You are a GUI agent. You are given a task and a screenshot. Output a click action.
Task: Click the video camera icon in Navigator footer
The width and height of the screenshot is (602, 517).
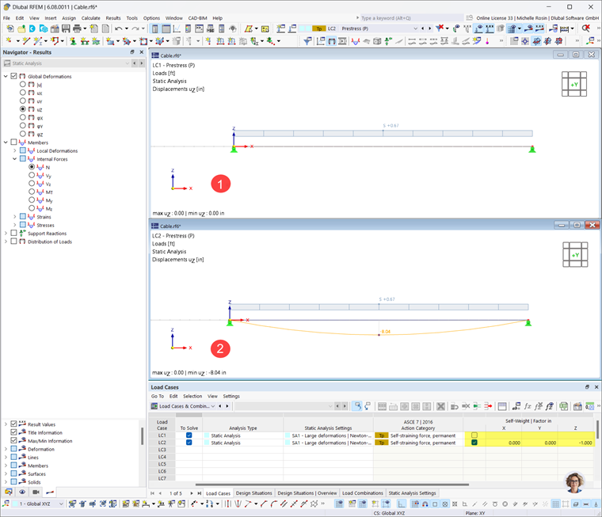pos(36,492)
